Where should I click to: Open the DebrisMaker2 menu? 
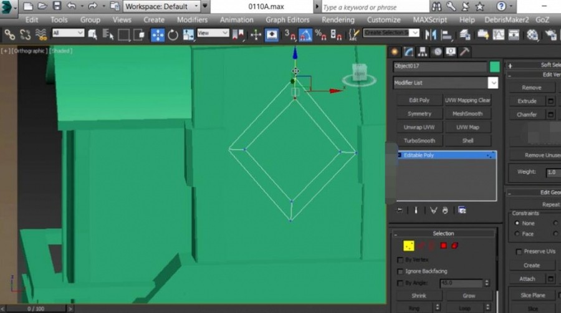coord(506,20)
